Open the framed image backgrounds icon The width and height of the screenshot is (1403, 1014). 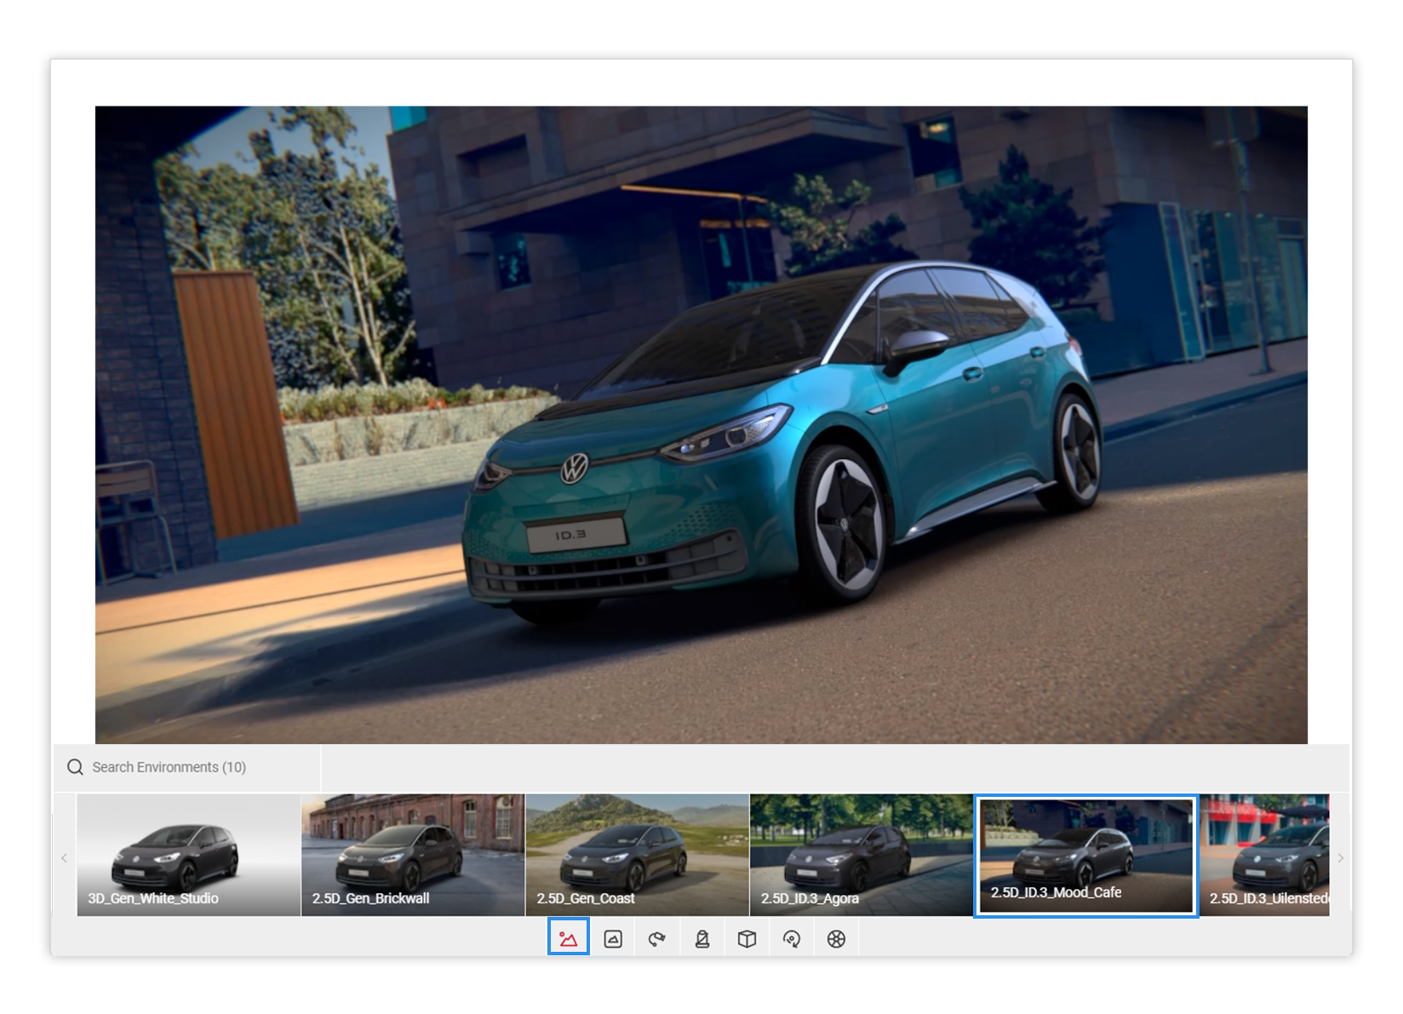tap(613, 938)
